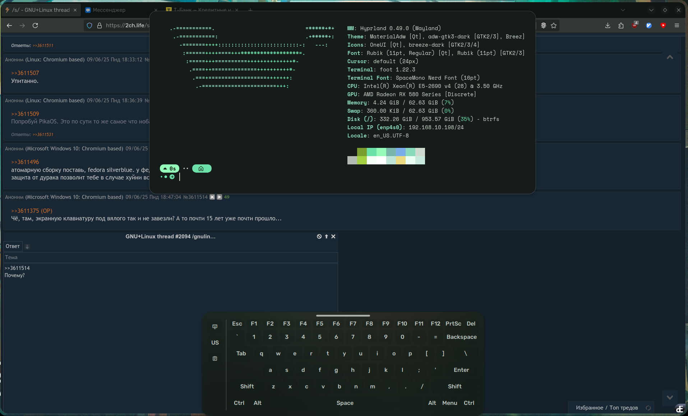688x416 pixels.
Task: Toggle right Alt on on-screen keyboard
Action: point(432,403)
